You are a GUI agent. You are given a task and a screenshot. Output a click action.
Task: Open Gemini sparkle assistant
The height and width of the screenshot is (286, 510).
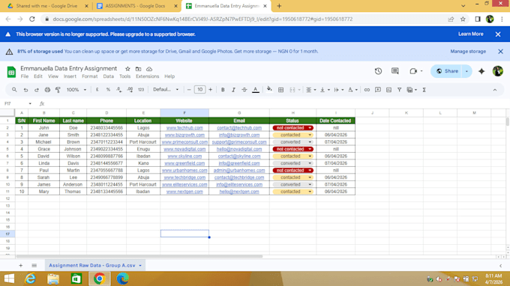481,71
